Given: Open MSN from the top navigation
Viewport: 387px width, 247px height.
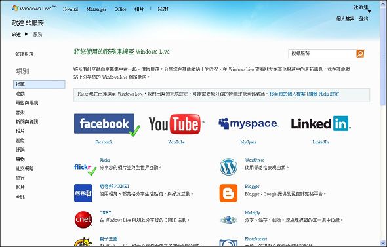Looking at the screenshot, I should pos(163,9).
